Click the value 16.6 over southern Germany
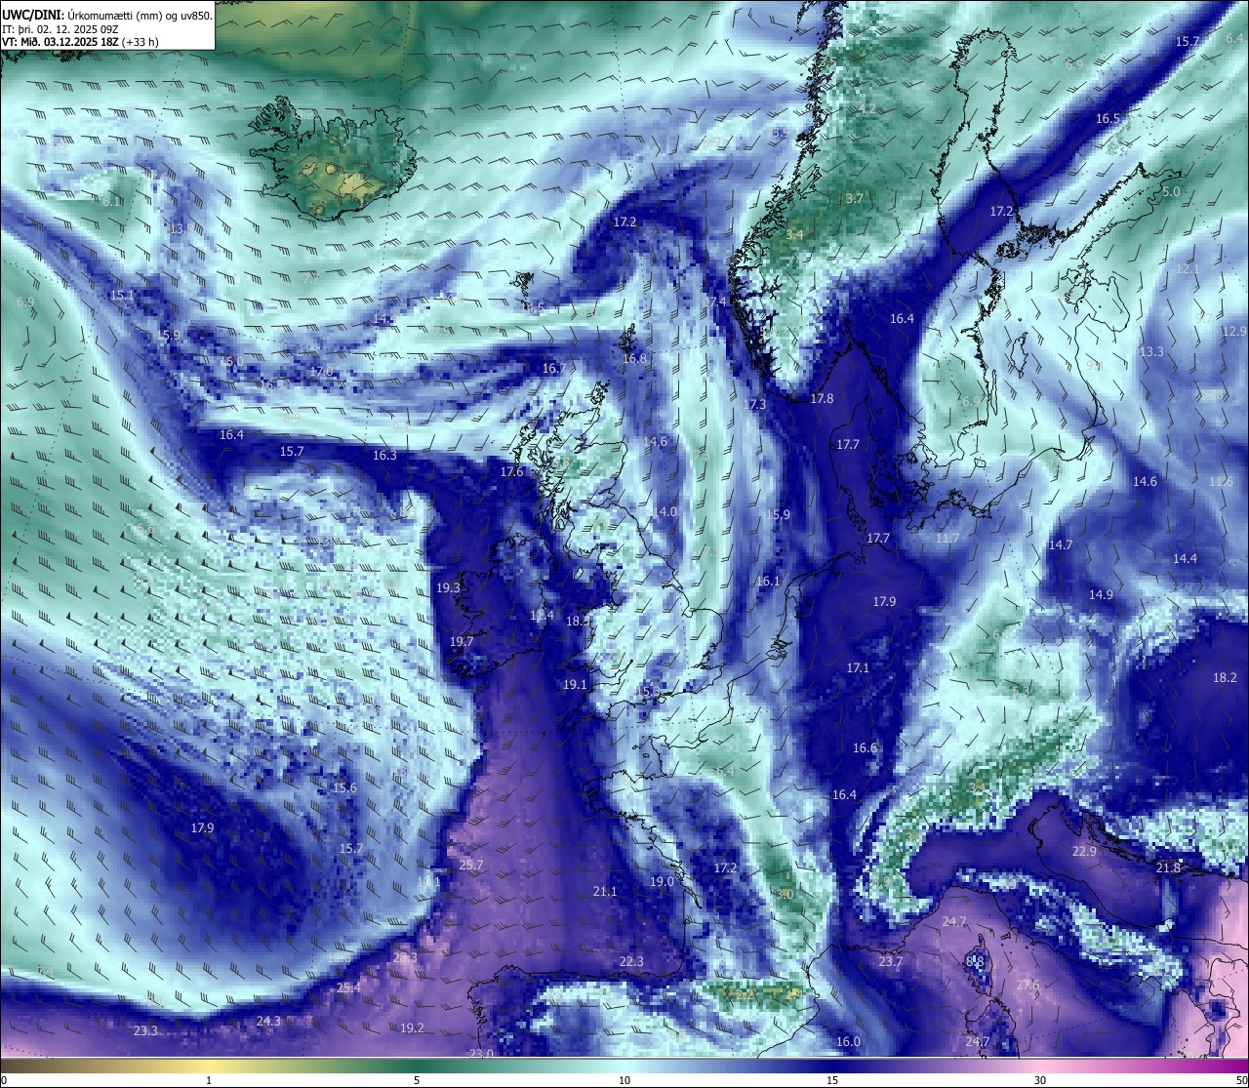Viewport: 1249px width, 1088px height. coord(865,747)
